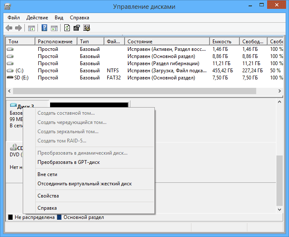
Task: Click the CD/DVD drive icon
Action: pos(13,147)
